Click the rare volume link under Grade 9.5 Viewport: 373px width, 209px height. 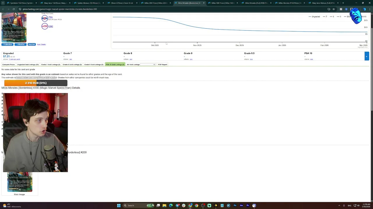(251, 59)
